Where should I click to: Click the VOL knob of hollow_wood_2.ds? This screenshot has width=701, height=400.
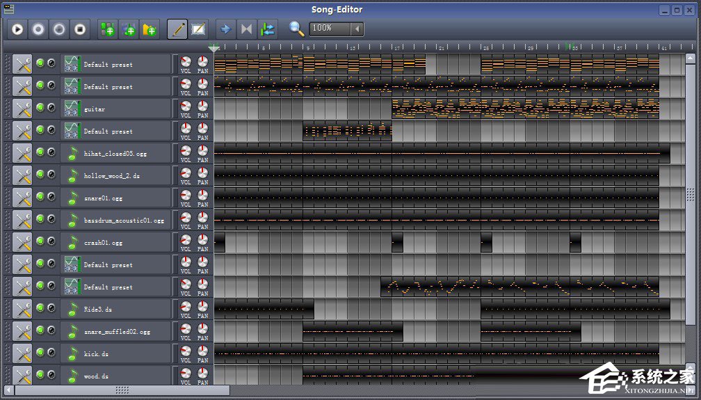pos(186,173)
